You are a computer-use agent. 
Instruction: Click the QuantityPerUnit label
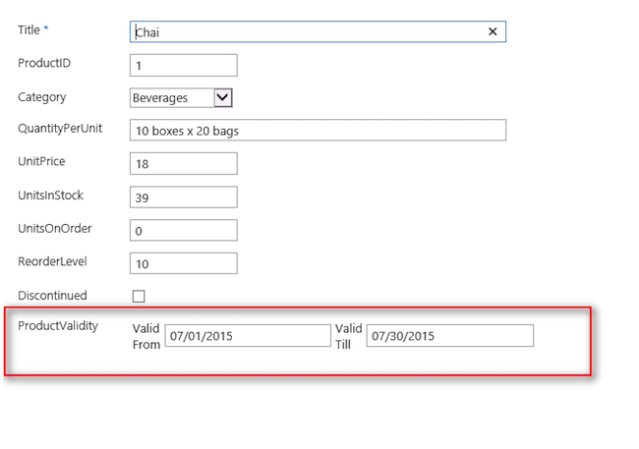pyautogui.click(x=60, y=130)
